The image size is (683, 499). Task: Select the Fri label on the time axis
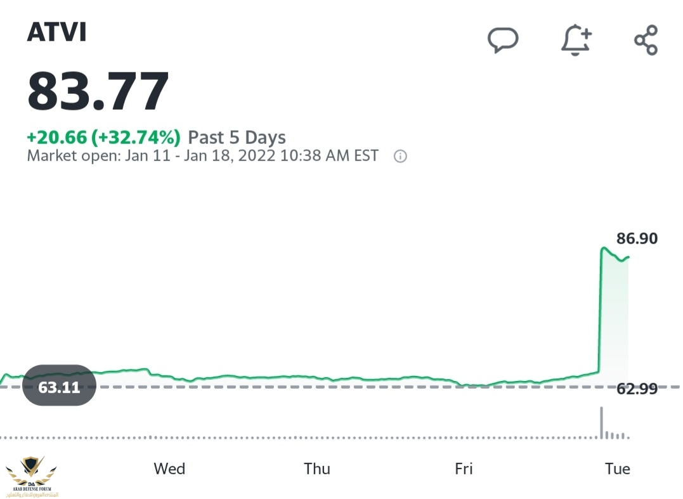(464, 469)
